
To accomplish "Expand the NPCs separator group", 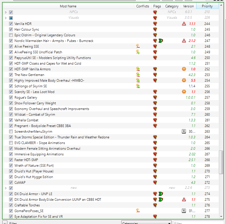I will [6, 12].
